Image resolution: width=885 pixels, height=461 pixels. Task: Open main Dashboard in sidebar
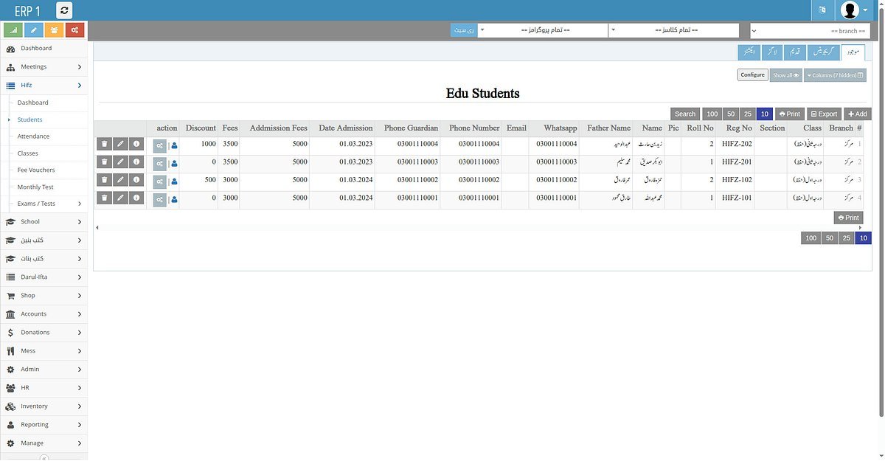coord(44,48)
